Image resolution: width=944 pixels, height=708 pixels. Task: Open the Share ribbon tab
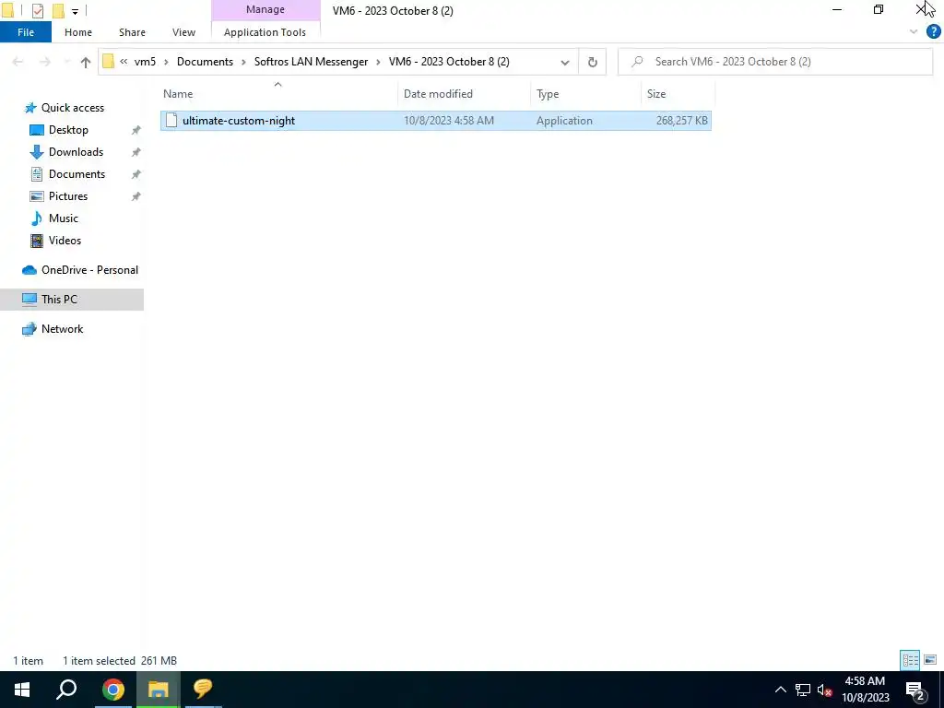132,32
